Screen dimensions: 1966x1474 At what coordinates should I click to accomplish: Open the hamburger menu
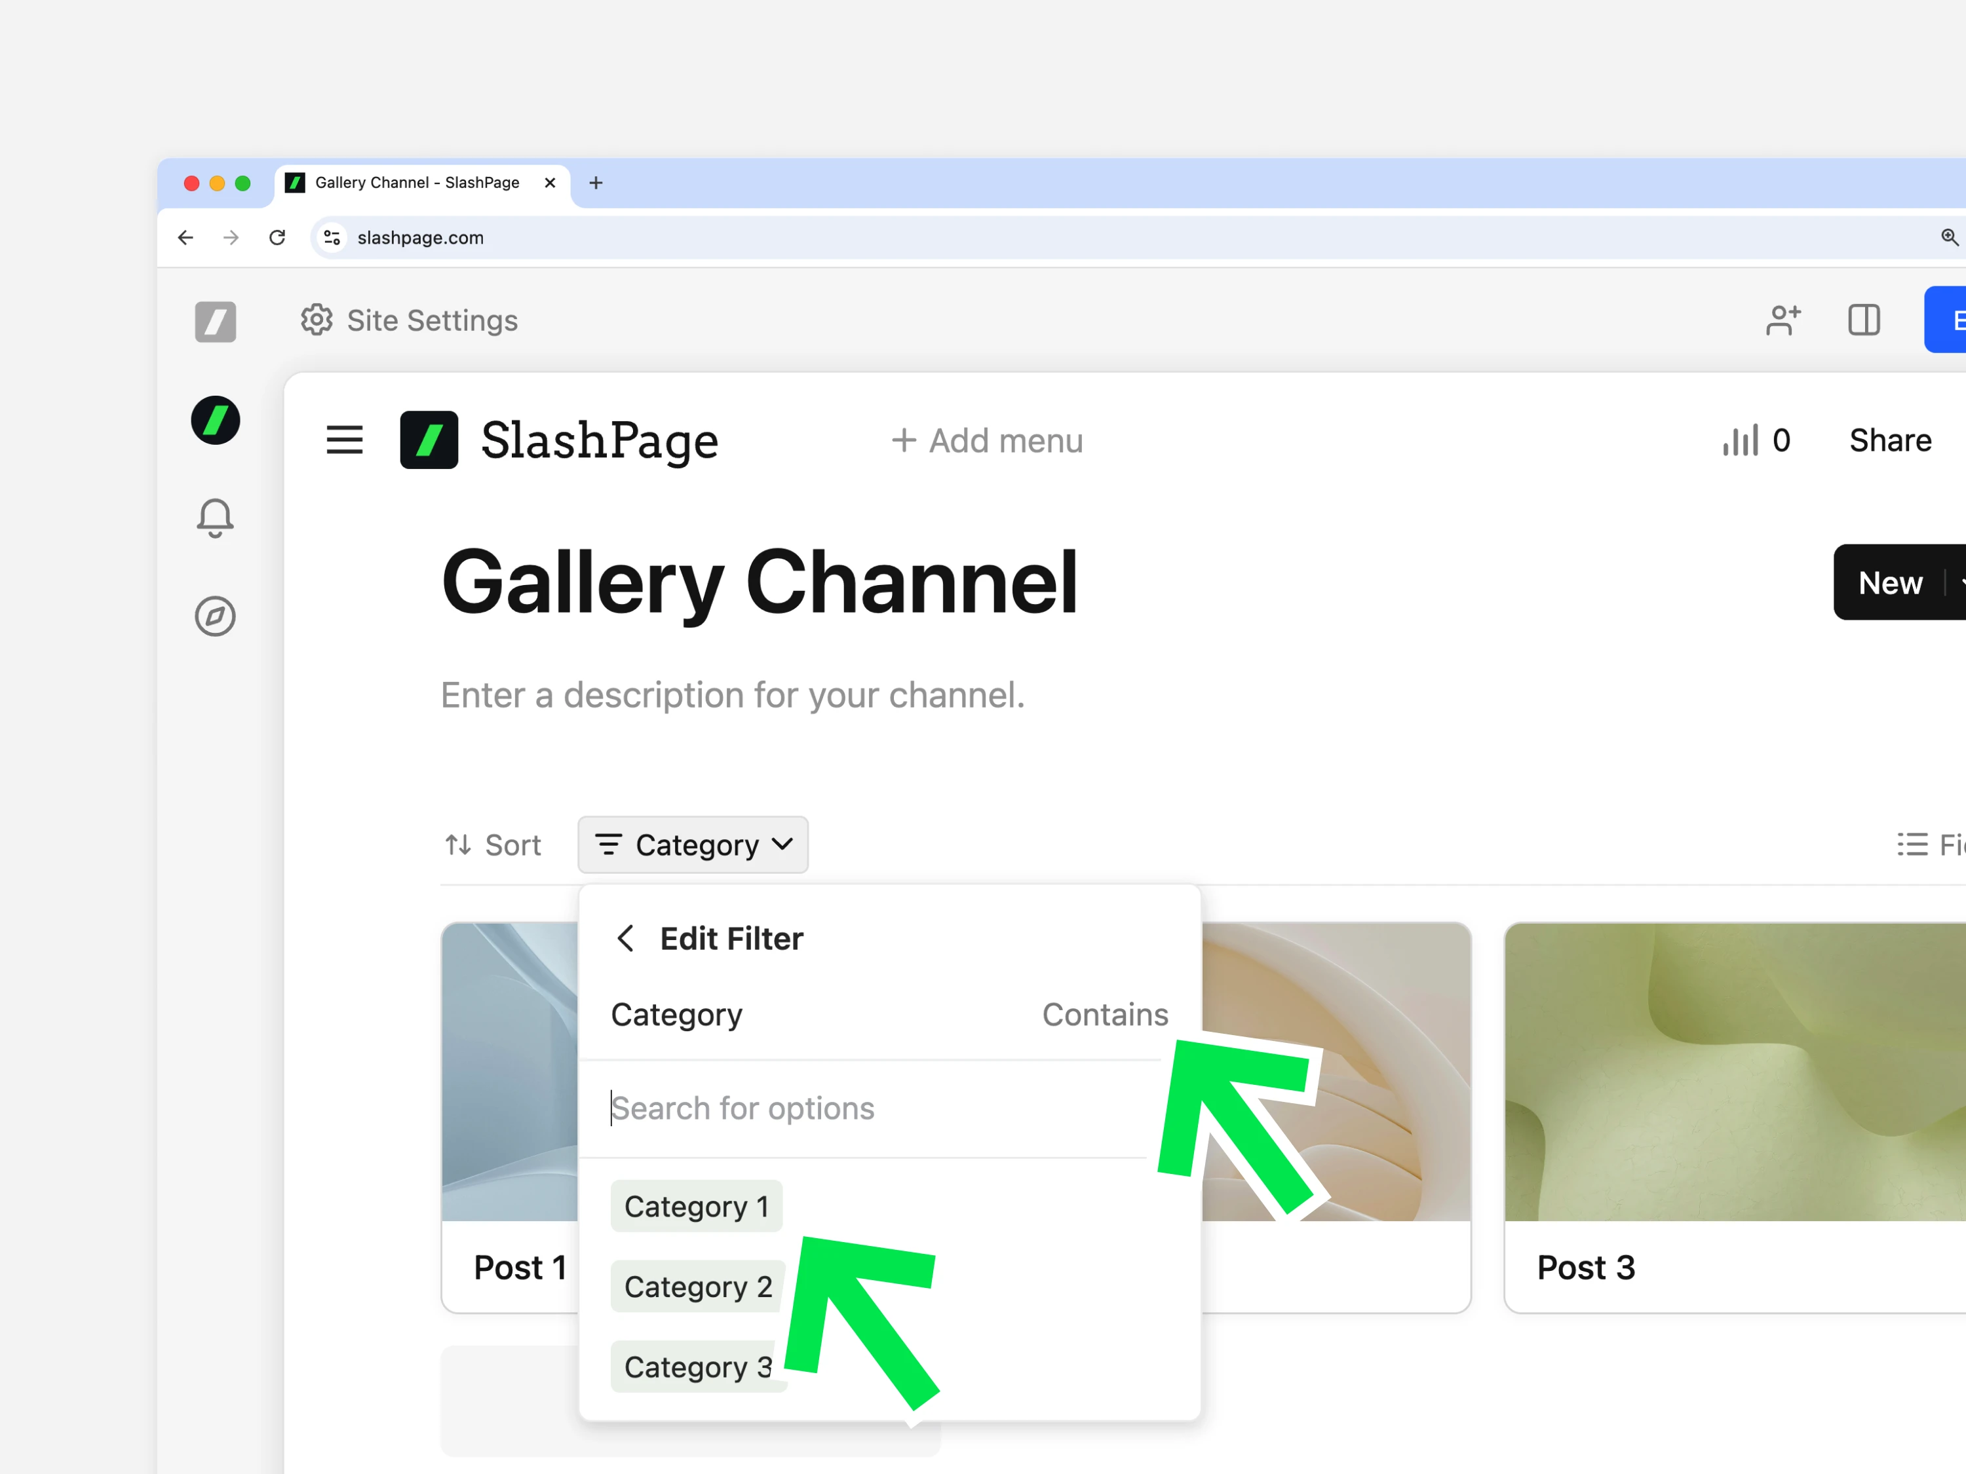(345, 440)
